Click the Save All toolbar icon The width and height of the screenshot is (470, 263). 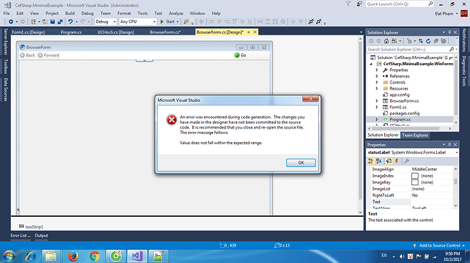click(x=60, y=22)
